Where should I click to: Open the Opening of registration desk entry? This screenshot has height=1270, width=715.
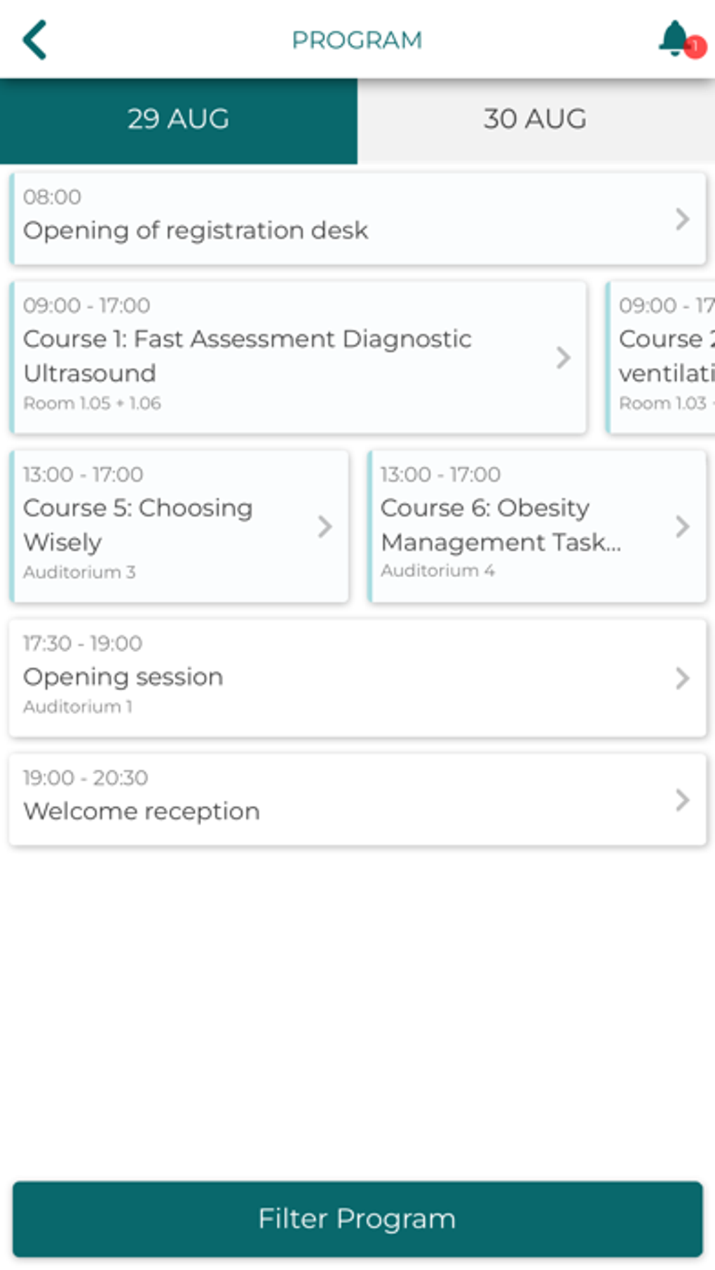[196, 231]
